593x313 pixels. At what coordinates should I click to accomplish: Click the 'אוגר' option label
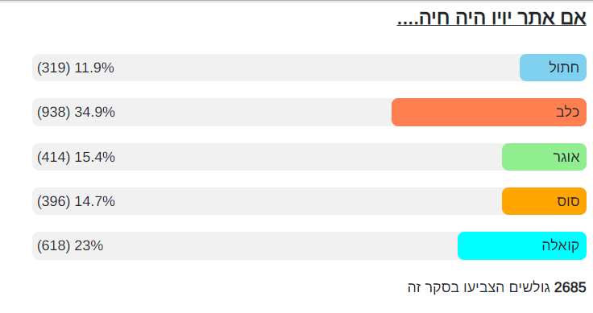click(x=566, y=157)
